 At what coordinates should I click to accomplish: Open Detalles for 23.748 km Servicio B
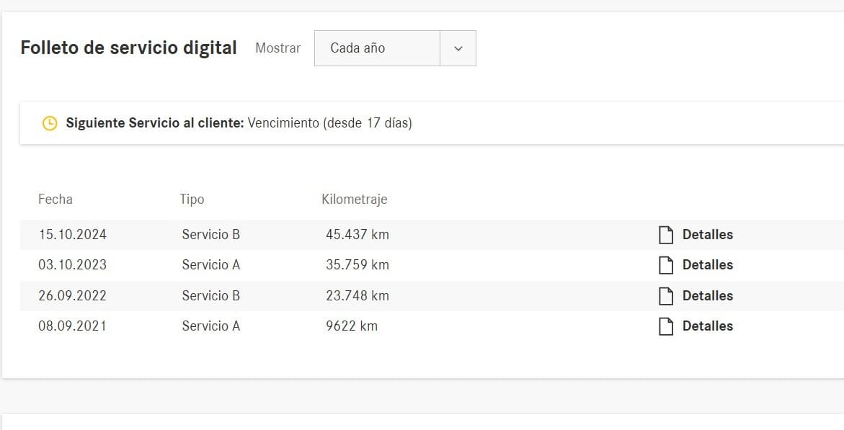coord(707,296)
